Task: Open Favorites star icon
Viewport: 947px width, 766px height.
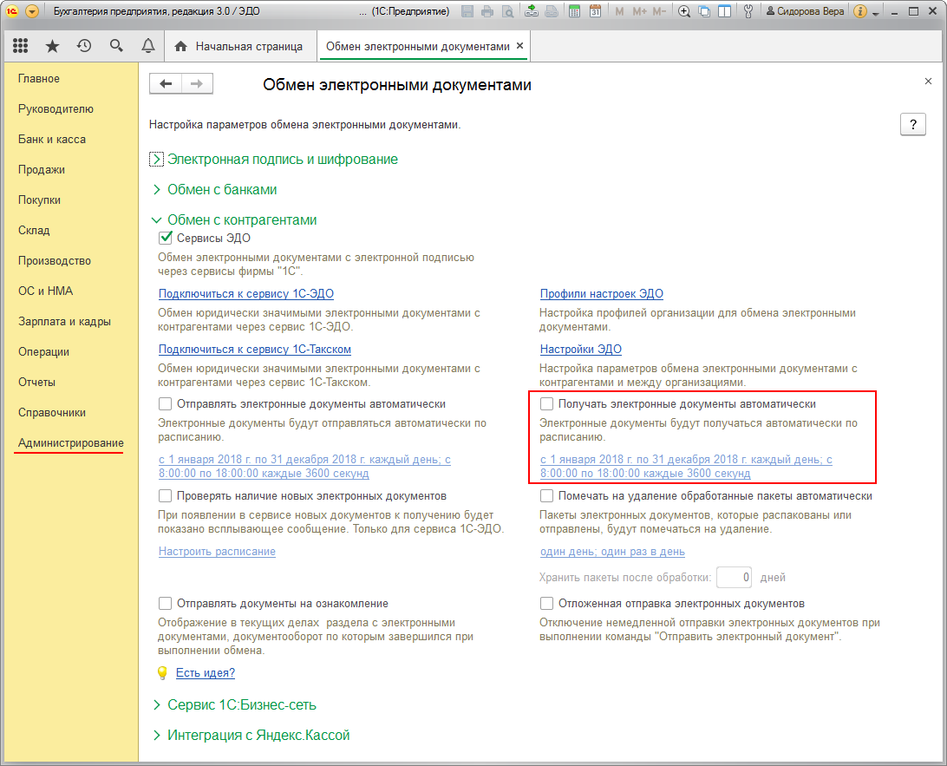Action: coord(52,46)
